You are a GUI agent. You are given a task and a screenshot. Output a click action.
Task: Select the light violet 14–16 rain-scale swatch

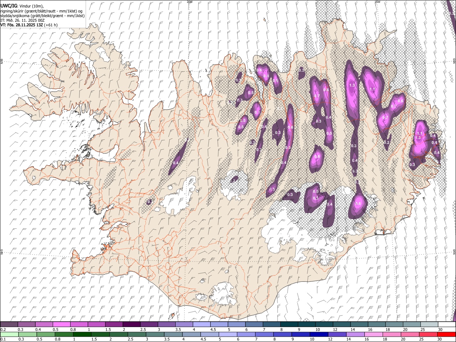(x=355, y=334)
